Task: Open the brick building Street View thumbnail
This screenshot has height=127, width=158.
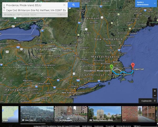Action: click(x=139, y=114)
